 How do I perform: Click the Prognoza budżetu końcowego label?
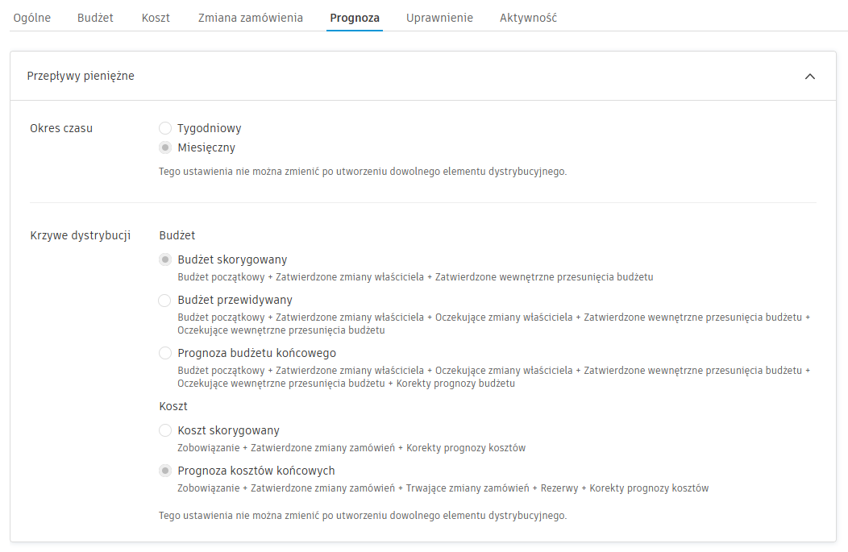click(256, 353)
